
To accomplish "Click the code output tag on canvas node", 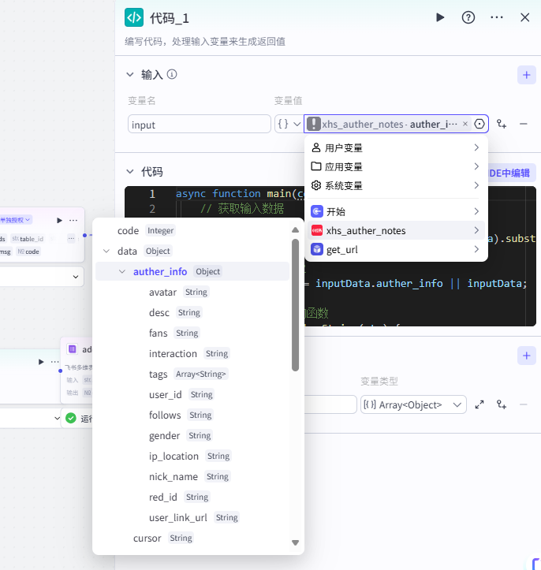I will 28,251.
